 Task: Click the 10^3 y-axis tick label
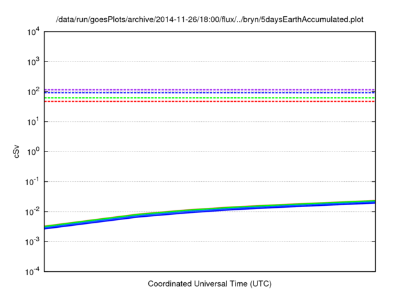tap(33, 62)
